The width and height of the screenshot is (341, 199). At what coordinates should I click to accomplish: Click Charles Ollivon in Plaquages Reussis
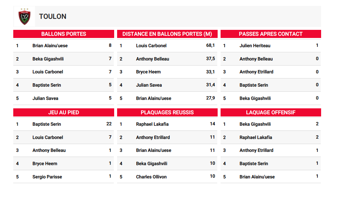(x=151, y=177)
